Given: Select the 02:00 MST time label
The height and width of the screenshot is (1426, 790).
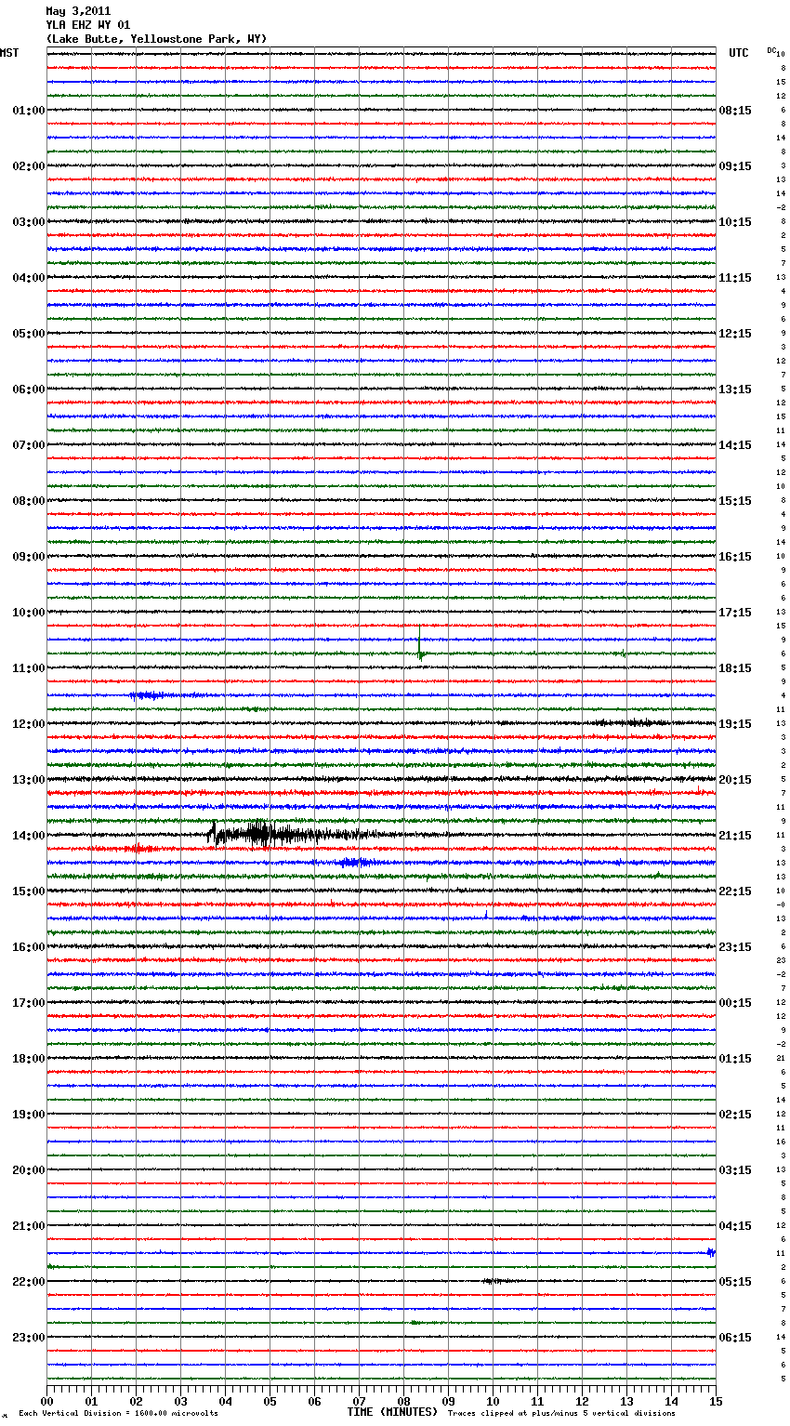Looking at the screenshot, I should [29, 166].
